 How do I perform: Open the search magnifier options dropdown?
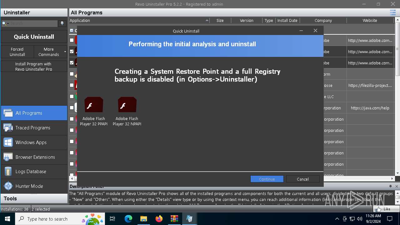pos(5,23)
